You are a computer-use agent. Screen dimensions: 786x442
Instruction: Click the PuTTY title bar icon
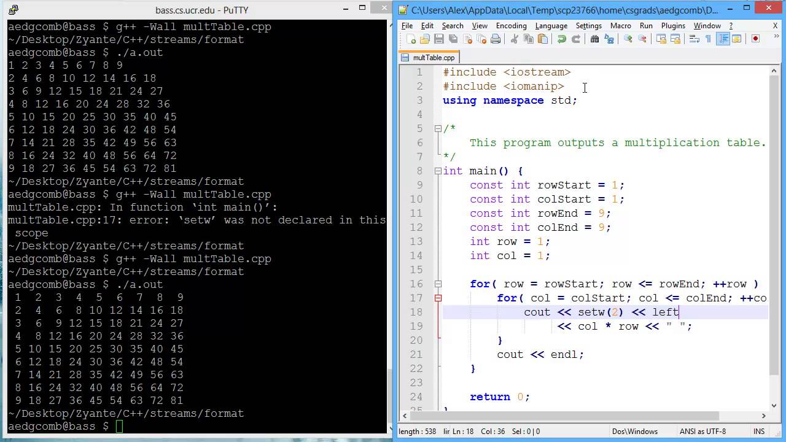pyautogui.click(x=14, y=9)
